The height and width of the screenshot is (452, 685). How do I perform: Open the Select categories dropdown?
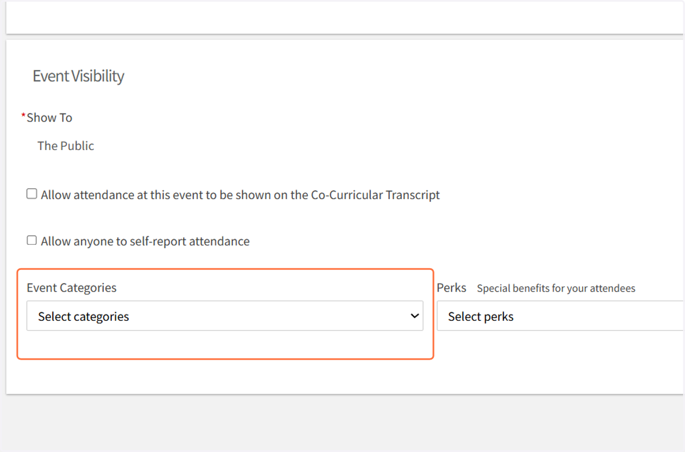click(225, 316)
